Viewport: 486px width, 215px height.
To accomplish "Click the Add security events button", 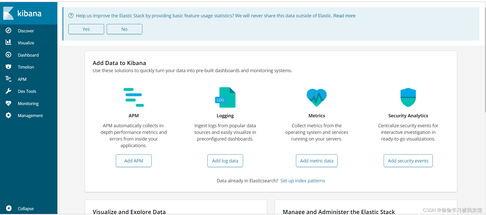I will tap(408, 161).
